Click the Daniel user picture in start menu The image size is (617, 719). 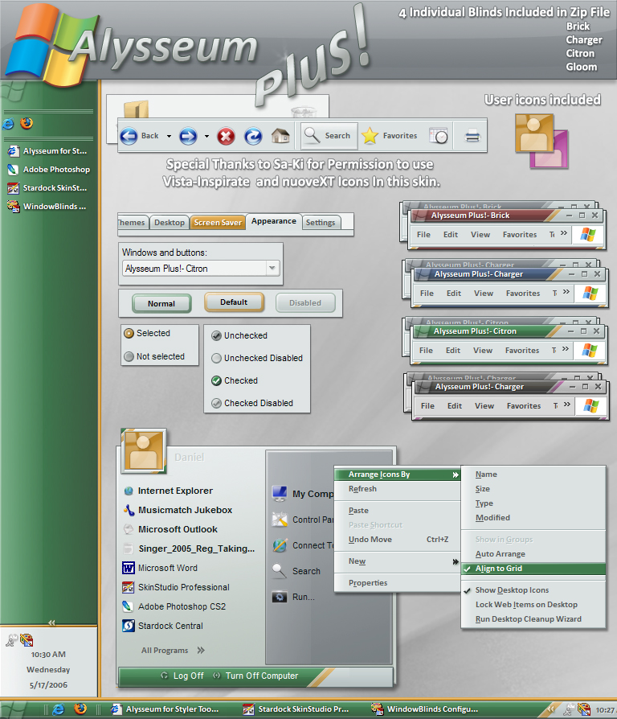pyautogui.click(x=143, y=450)
